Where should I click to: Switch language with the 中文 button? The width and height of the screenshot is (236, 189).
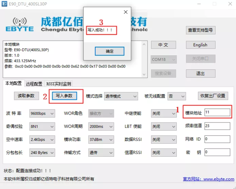(x=163, y=45)
